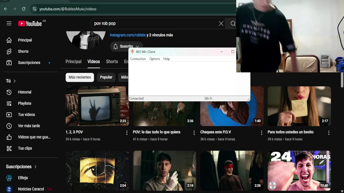
Task: Select the Shorts channel tab
Action: (112, 62)
